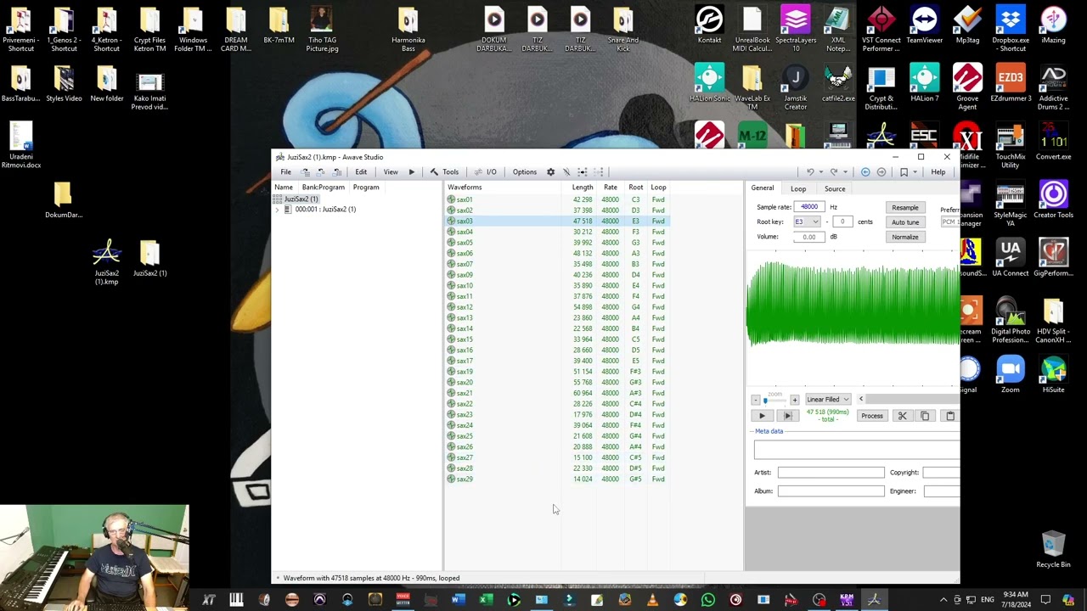Click the sax07 waveform icon
Image resolution: width=1087 pixels, height=611 pixels.
451,264
